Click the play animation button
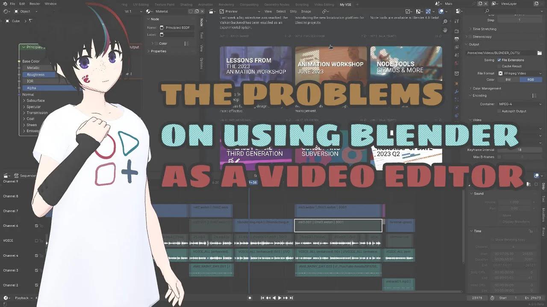The width and height of the screenshot is (547, 307). pos(279,298)
